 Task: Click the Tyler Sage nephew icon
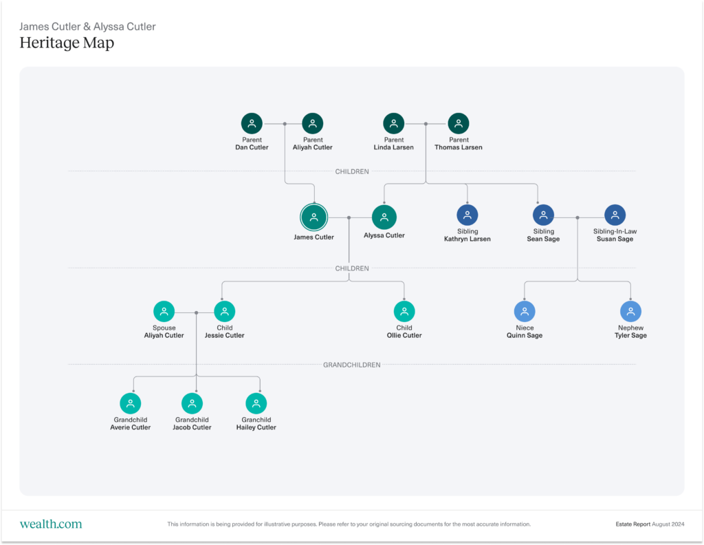coord(630,310)
